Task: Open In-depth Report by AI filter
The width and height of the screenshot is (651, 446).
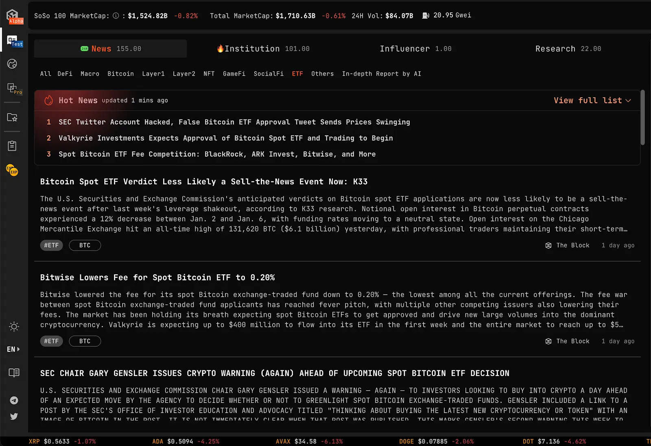Action: (x=382, y=74)
